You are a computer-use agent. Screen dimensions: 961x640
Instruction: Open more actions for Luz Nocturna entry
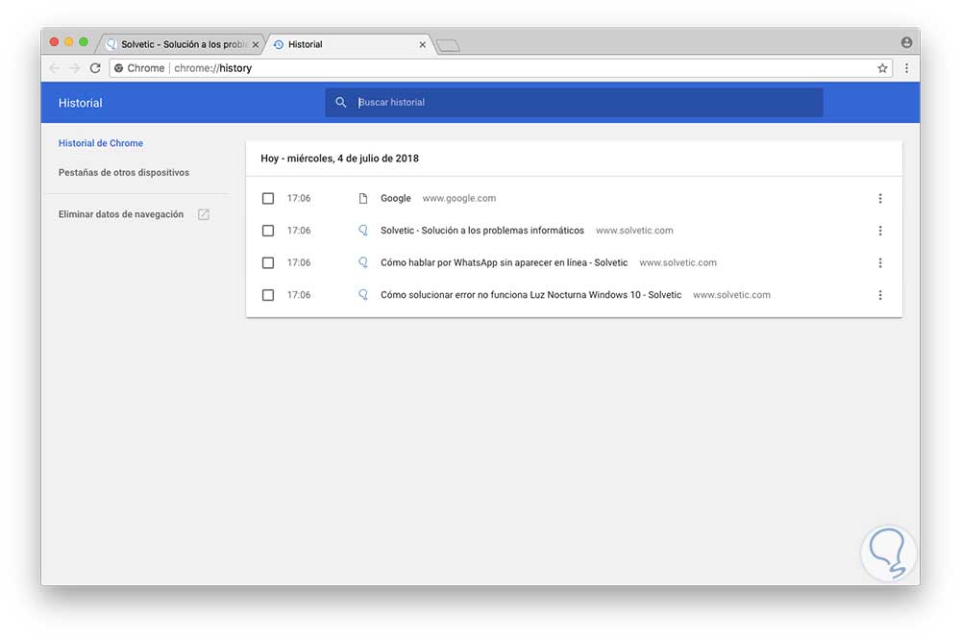pyautogui.click(x=880, y=295)
